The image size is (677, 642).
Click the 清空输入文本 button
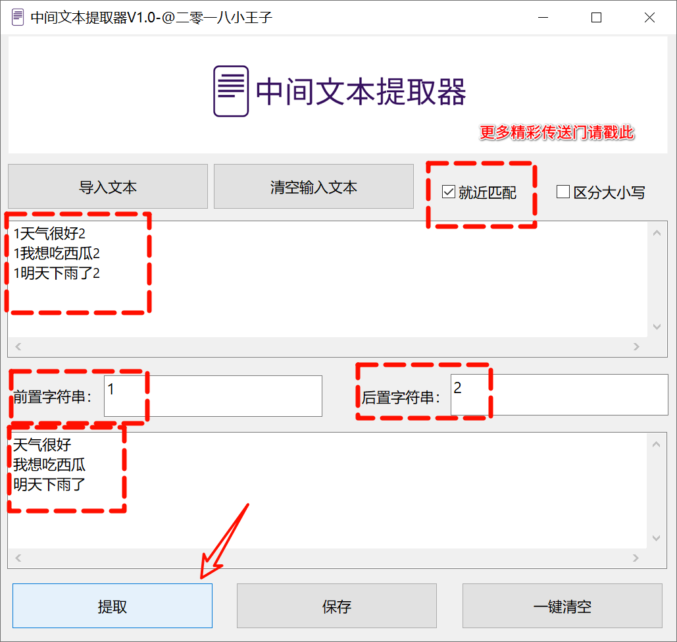(313, 186)
